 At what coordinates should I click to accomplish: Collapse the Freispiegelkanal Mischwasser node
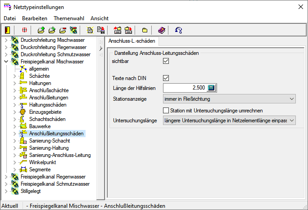(6, 62)
